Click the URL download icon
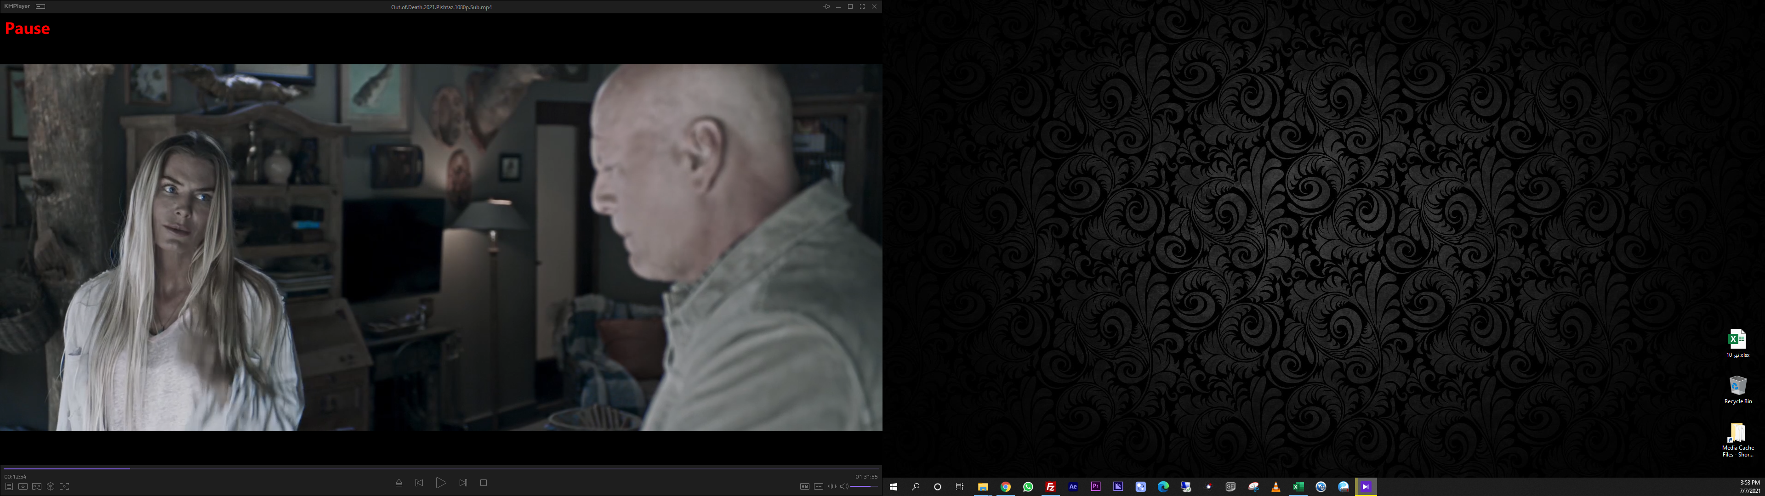This screenshot has width=1765, height=496. tap(23, 486)
